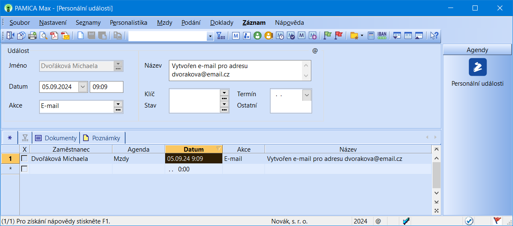This screenshot has width=513, height=226.
Task: Click the favorites folder with star icon
Action: pyautogui.click(x=354, y=36)
